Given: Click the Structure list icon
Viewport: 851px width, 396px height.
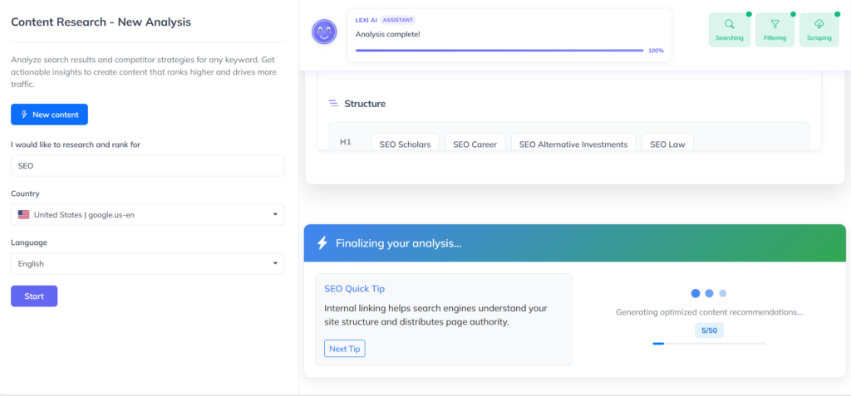Looking at the screenshot, I should click(333, 104).
